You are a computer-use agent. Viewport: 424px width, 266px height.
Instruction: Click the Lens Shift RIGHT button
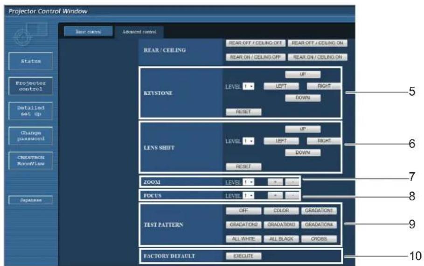pos(324,141)
